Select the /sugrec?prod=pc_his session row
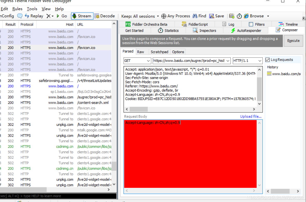306x202 pixels. pos(56,97)
